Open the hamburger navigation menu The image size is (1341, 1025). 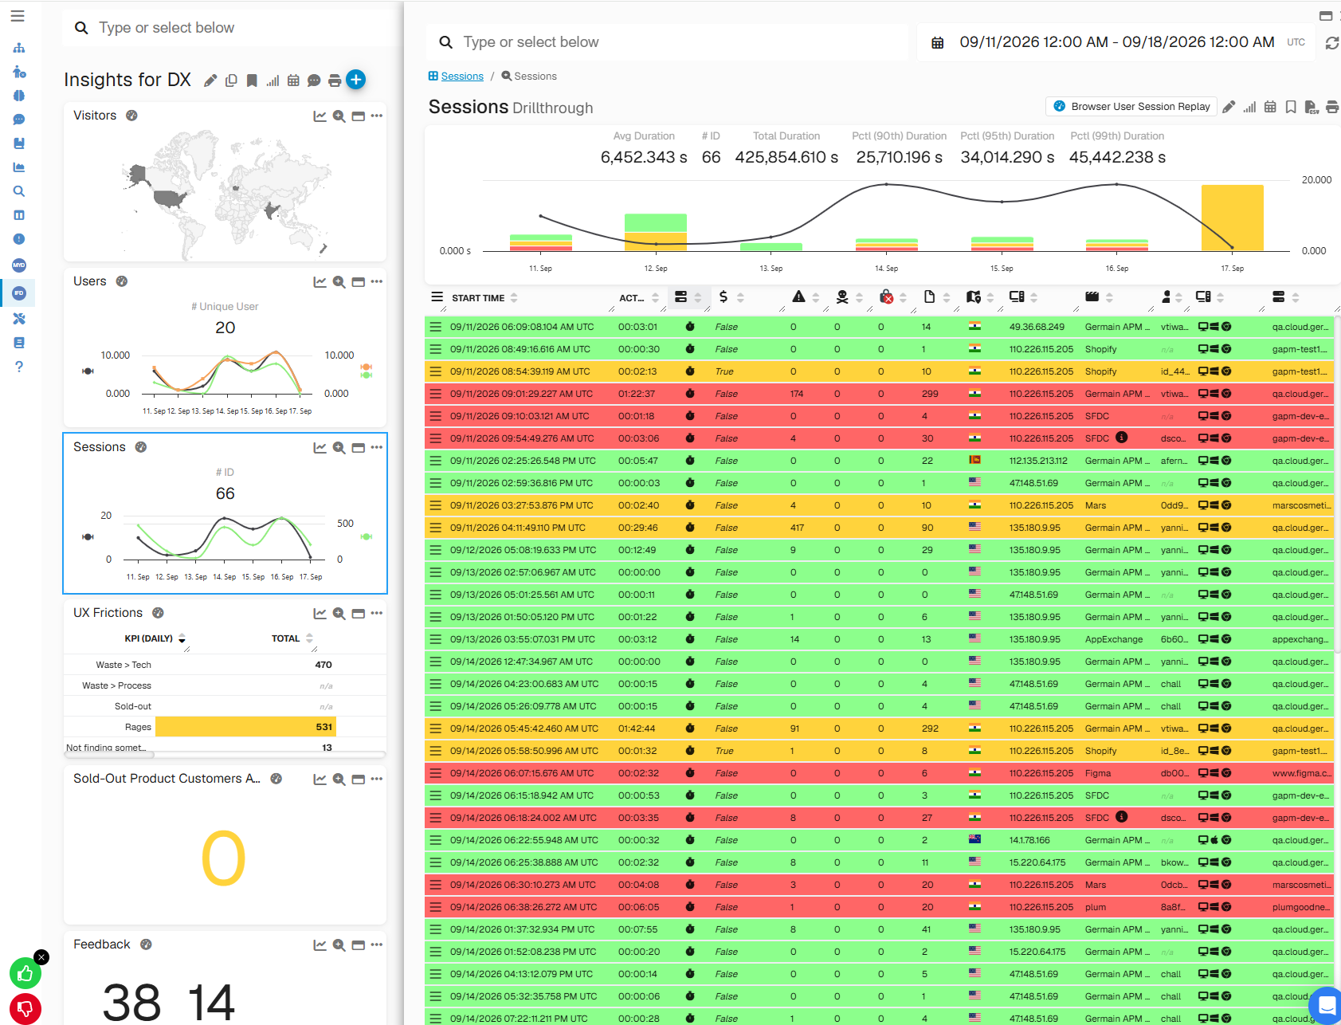click(18, 16)
